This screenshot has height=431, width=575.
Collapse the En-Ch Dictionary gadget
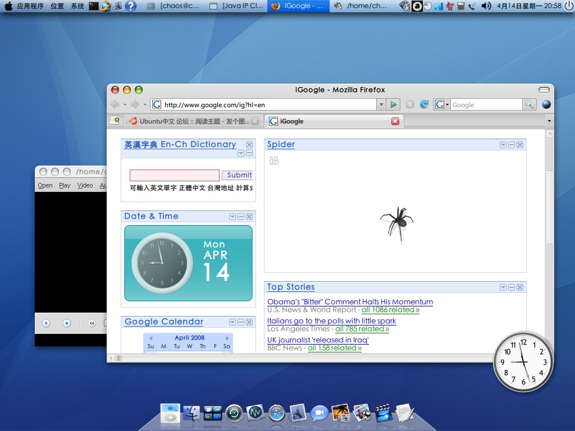pos(249,153)
